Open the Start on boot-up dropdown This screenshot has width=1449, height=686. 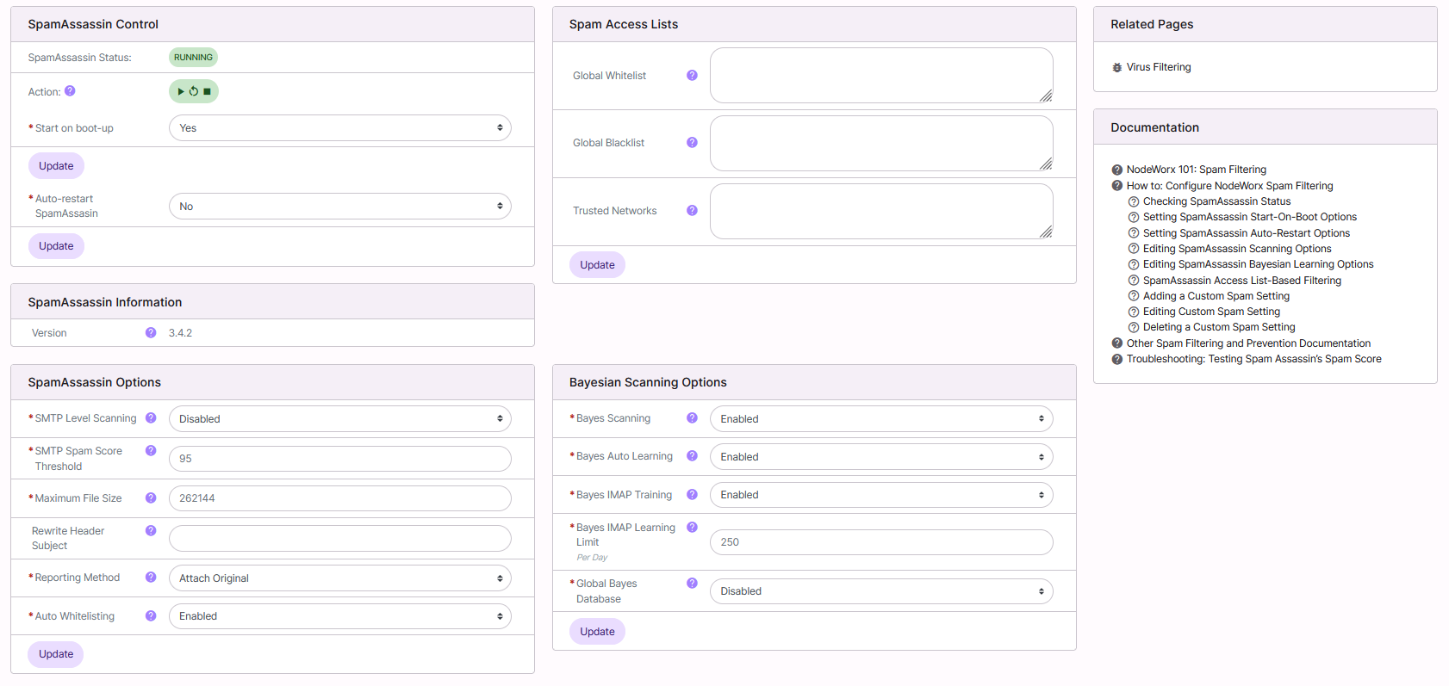339,128
